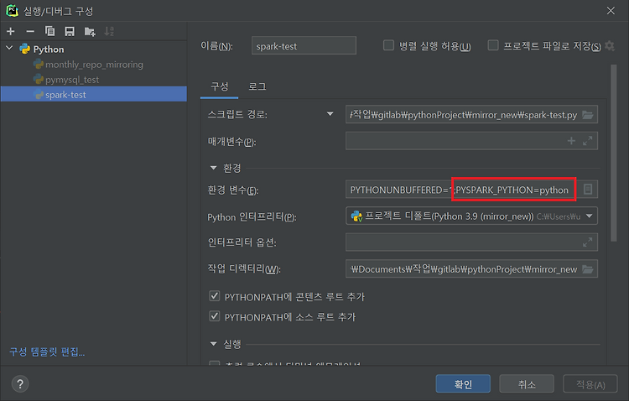Cancel with the 취소 button

point(527,384)
